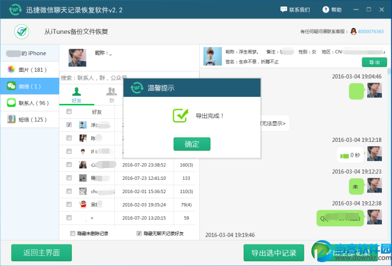The image size is (392, 266).
Task: Click the dialog's green checkmark success icon
Action: [180, 115]
